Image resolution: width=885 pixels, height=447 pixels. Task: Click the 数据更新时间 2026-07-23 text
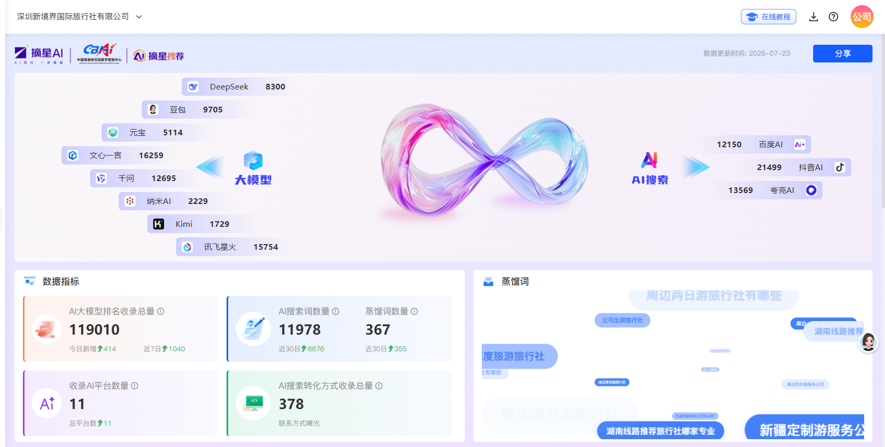click(x=746, y=54)
